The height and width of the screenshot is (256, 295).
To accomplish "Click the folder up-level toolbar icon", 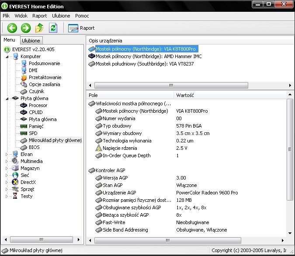I will click(x=39, y=28).
